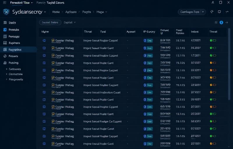Click the Stails sidebar icon
The height and width of the screenshot is (149, 233).
pyautogui.click(x=5, y=23)
